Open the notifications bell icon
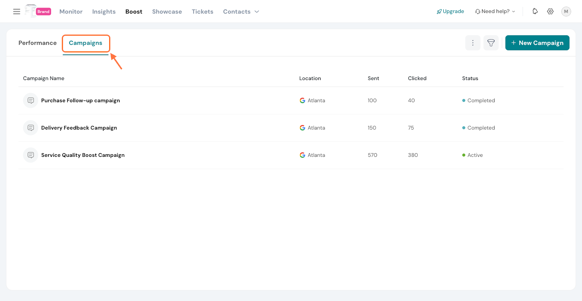The image size is (582, 301). coord(535,11)
